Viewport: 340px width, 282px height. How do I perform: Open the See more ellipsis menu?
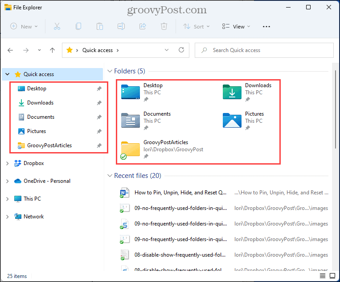click(x=266, y=27)
